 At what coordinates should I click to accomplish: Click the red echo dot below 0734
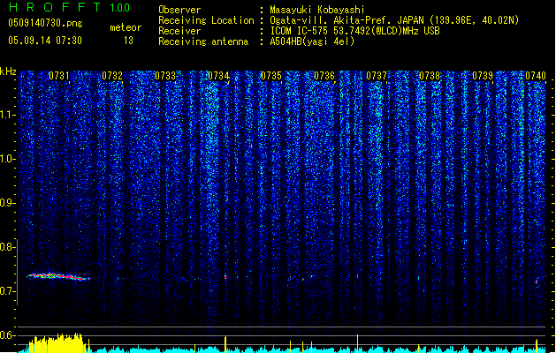(x=225, y=276)
